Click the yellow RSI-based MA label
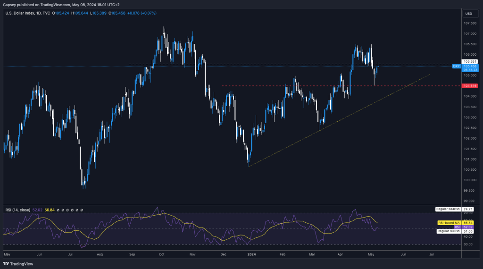This screenshot has height=269, width=483. pyautogui.click(x=447, y=222)
